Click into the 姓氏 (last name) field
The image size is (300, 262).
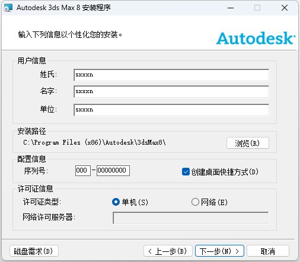tap(171, 75)
